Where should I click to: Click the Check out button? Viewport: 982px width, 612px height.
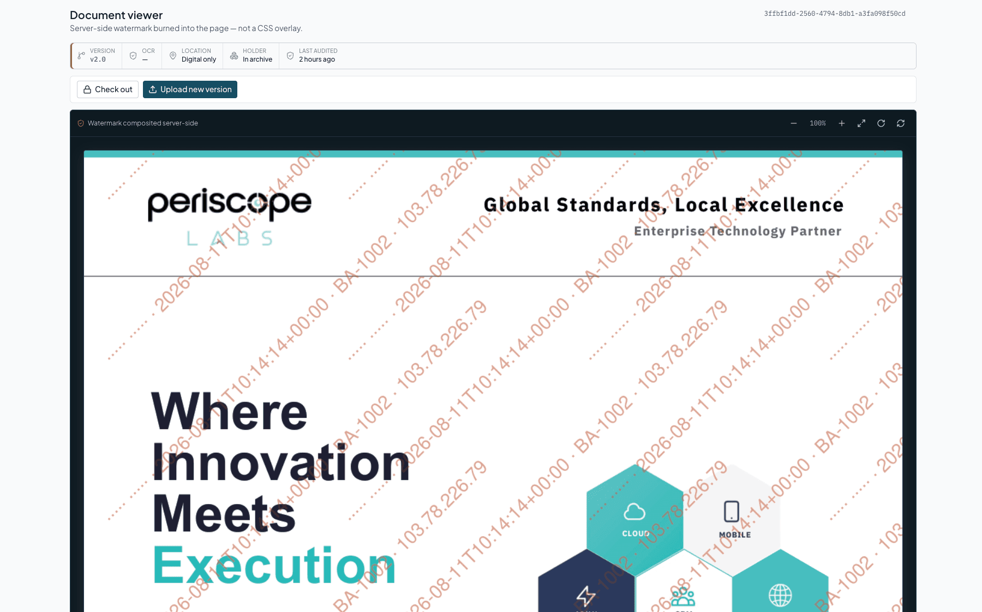coord(107,89)
